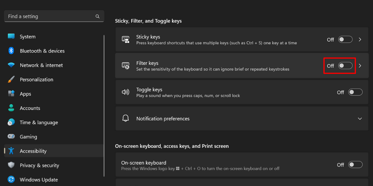Enable the On-screen keyboard toggle
Viewport: 373px width, 186px height.
[355, 165]
